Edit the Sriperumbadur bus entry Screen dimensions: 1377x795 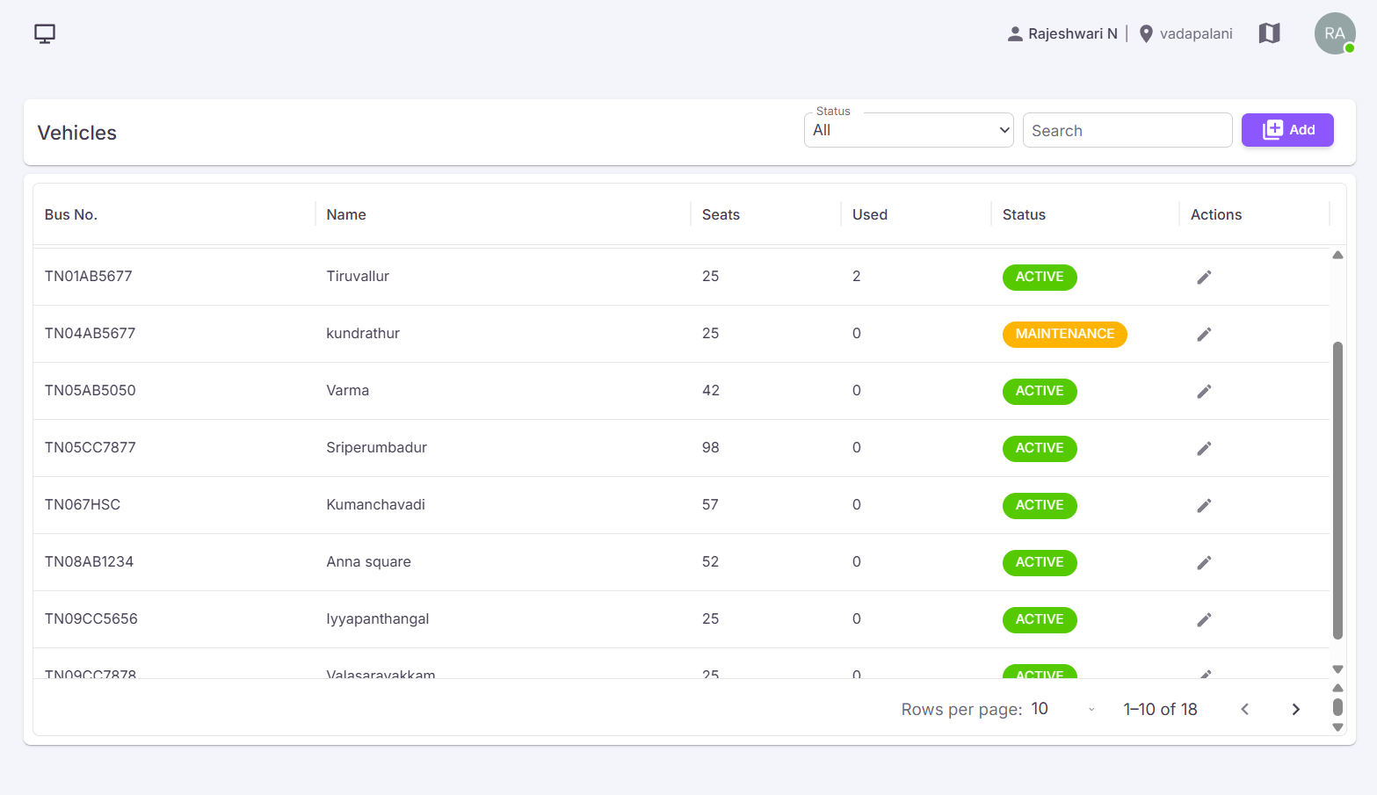coord(1204,448)
